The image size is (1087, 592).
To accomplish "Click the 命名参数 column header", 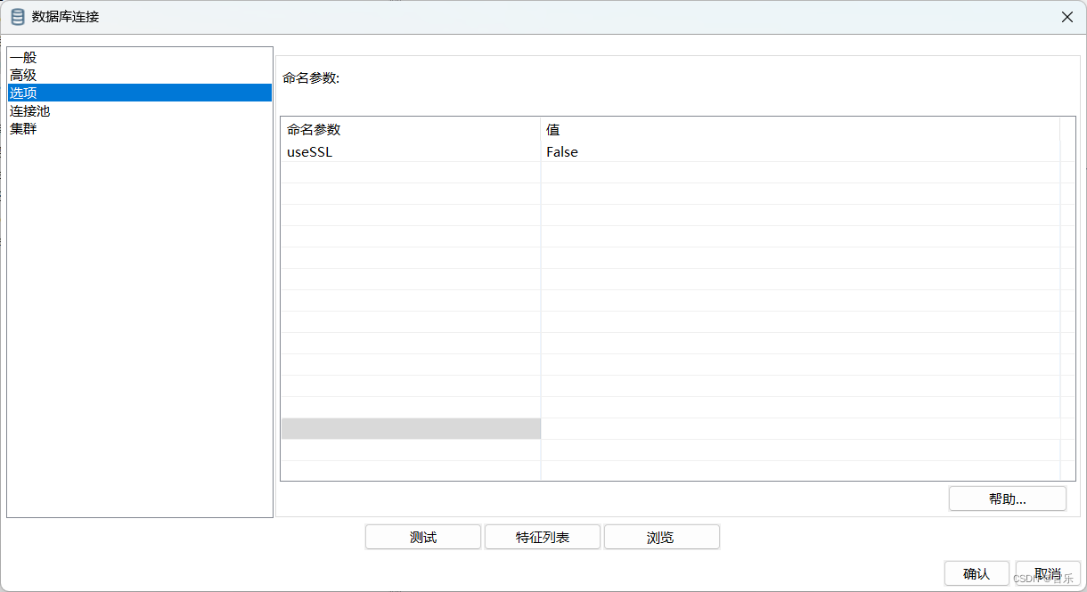I will click(411, 129).
